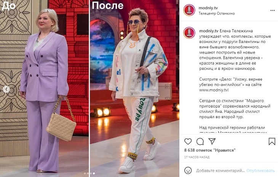Screen dimensions: 278x177
Task: Open the three-dot post options menu
Action: (x=273, y=11)
